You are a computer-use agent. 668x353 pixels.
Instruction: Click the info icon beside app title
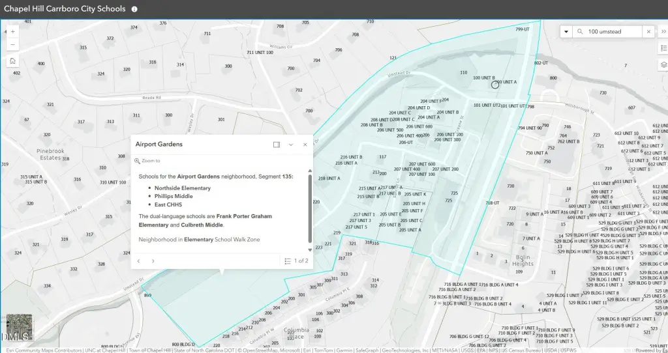134,10
